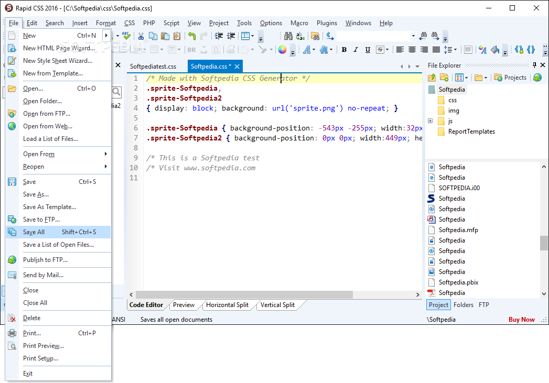Pin the File Explorer panel

click(534, 65)
